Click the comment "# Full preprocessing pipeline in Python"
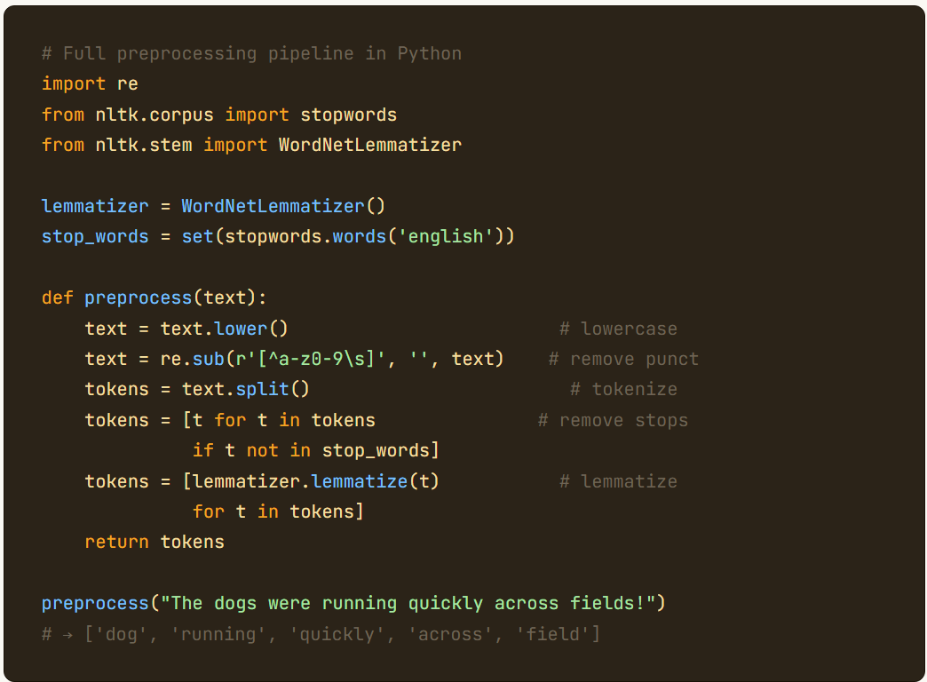 point(251,54)
